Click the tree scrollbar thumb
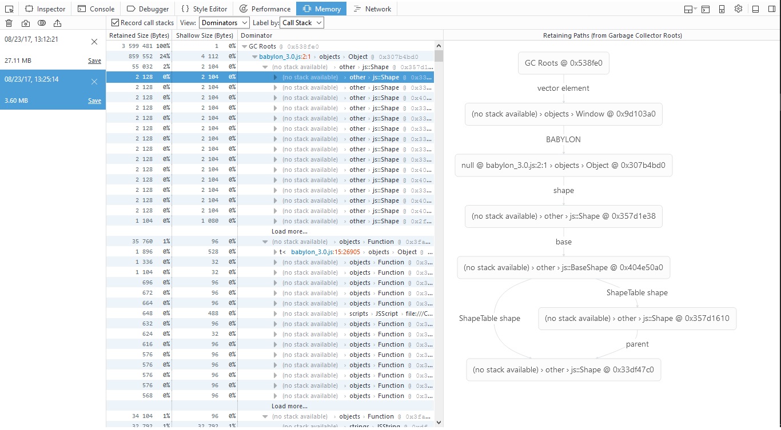Image resolution: width=781 pixels, height=430 pixels. click(x=439, y=56)
